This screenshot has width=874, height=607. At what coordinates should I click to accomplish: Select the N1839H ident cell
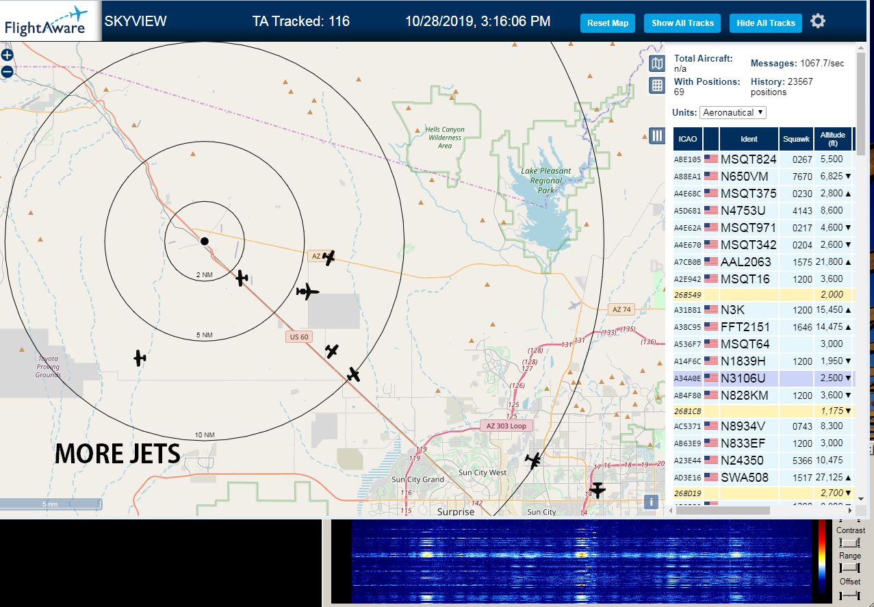(749, 361)
